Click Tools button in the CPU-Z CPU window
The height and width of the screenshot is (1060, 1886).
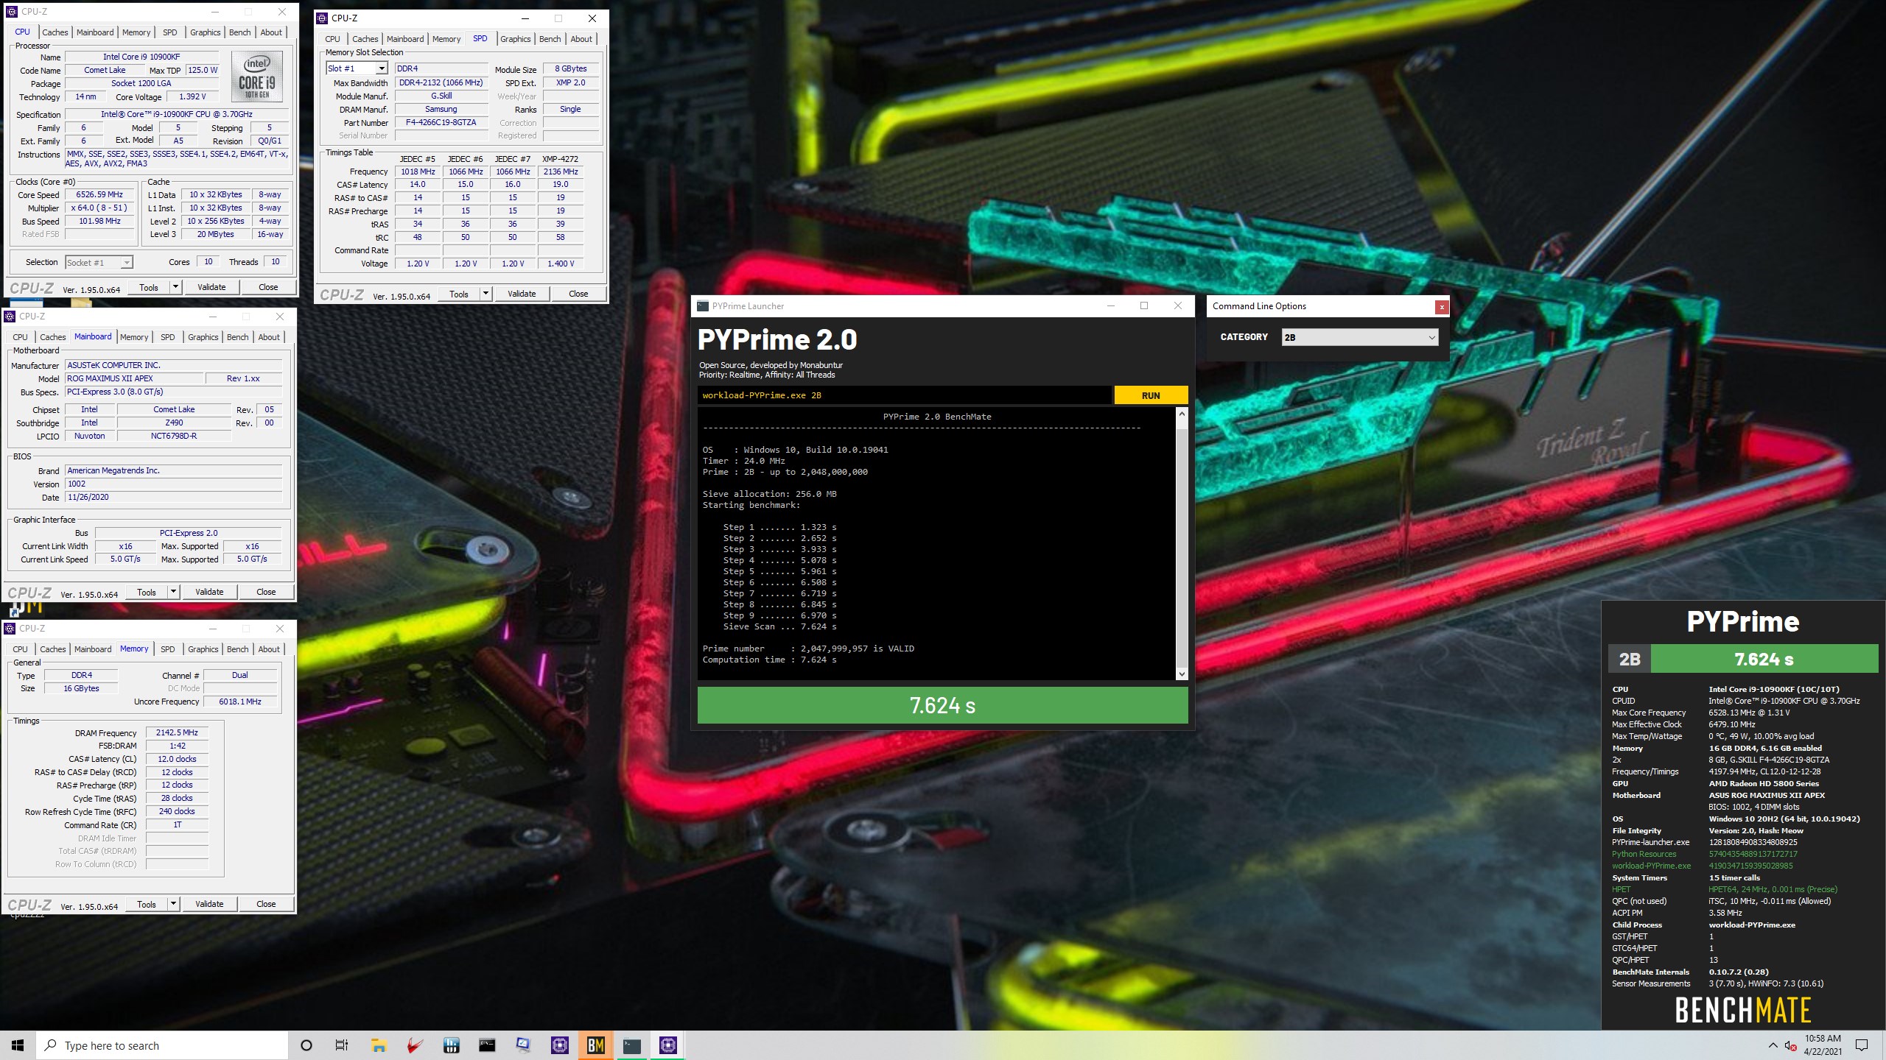pyautogui.click(x=149, y=287)
